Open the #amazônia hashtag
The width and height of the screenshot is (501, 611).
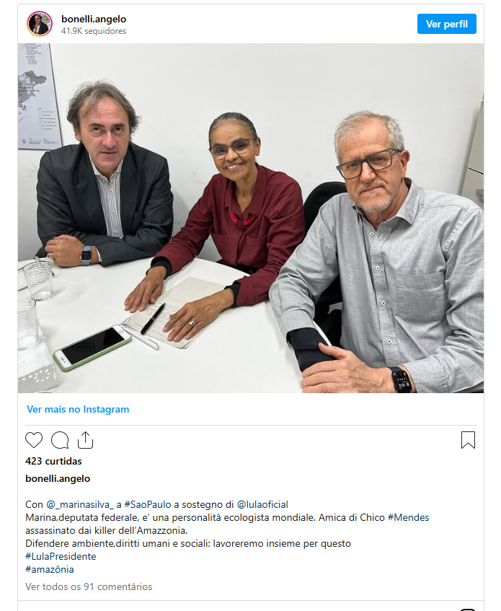(50, 569)
